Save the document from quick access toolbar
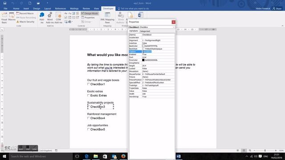Screen dimensions: 285x160 click(x=5, y=3)
